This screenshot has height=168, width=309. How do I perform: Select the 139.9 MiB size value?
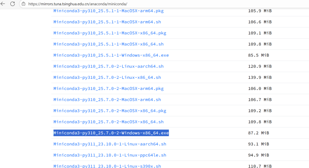pos(260,77)
